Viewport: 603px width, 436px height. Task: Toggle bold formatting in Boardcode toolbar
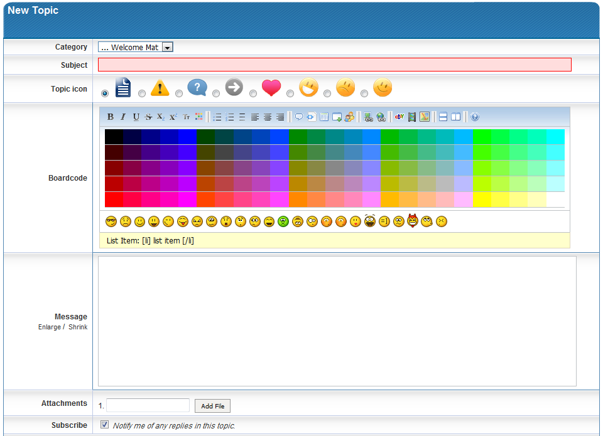click(x=111, y=117)
